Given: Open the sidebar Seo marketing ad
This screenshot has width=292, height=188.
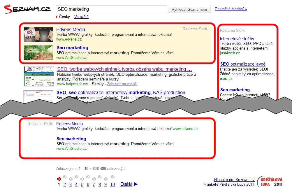Looking at the screenshot, I should click(x=235, y=90).
